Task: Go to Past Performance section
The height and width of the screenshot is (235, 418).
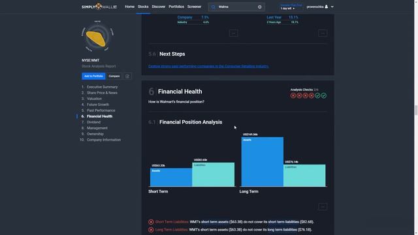Action: [x=101, y=110]
